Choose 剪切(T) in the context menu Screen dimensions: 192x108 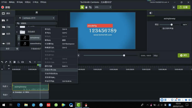[60, 29]
